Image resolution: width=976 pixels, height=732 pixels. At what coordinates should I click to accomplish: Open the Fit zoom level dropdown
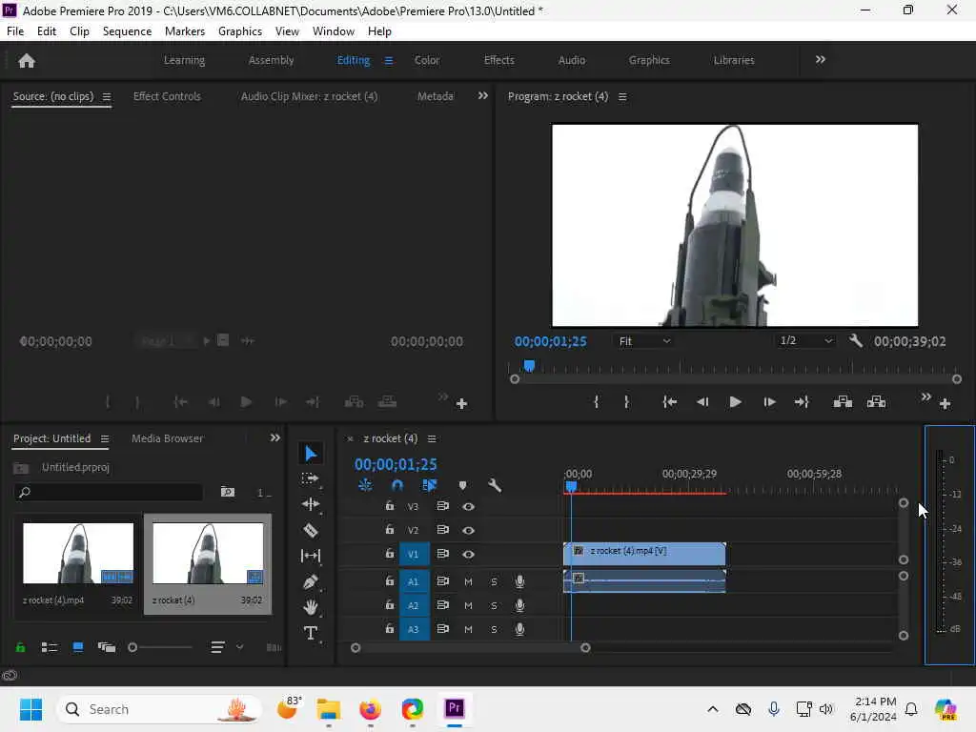(x=644, y=341)
